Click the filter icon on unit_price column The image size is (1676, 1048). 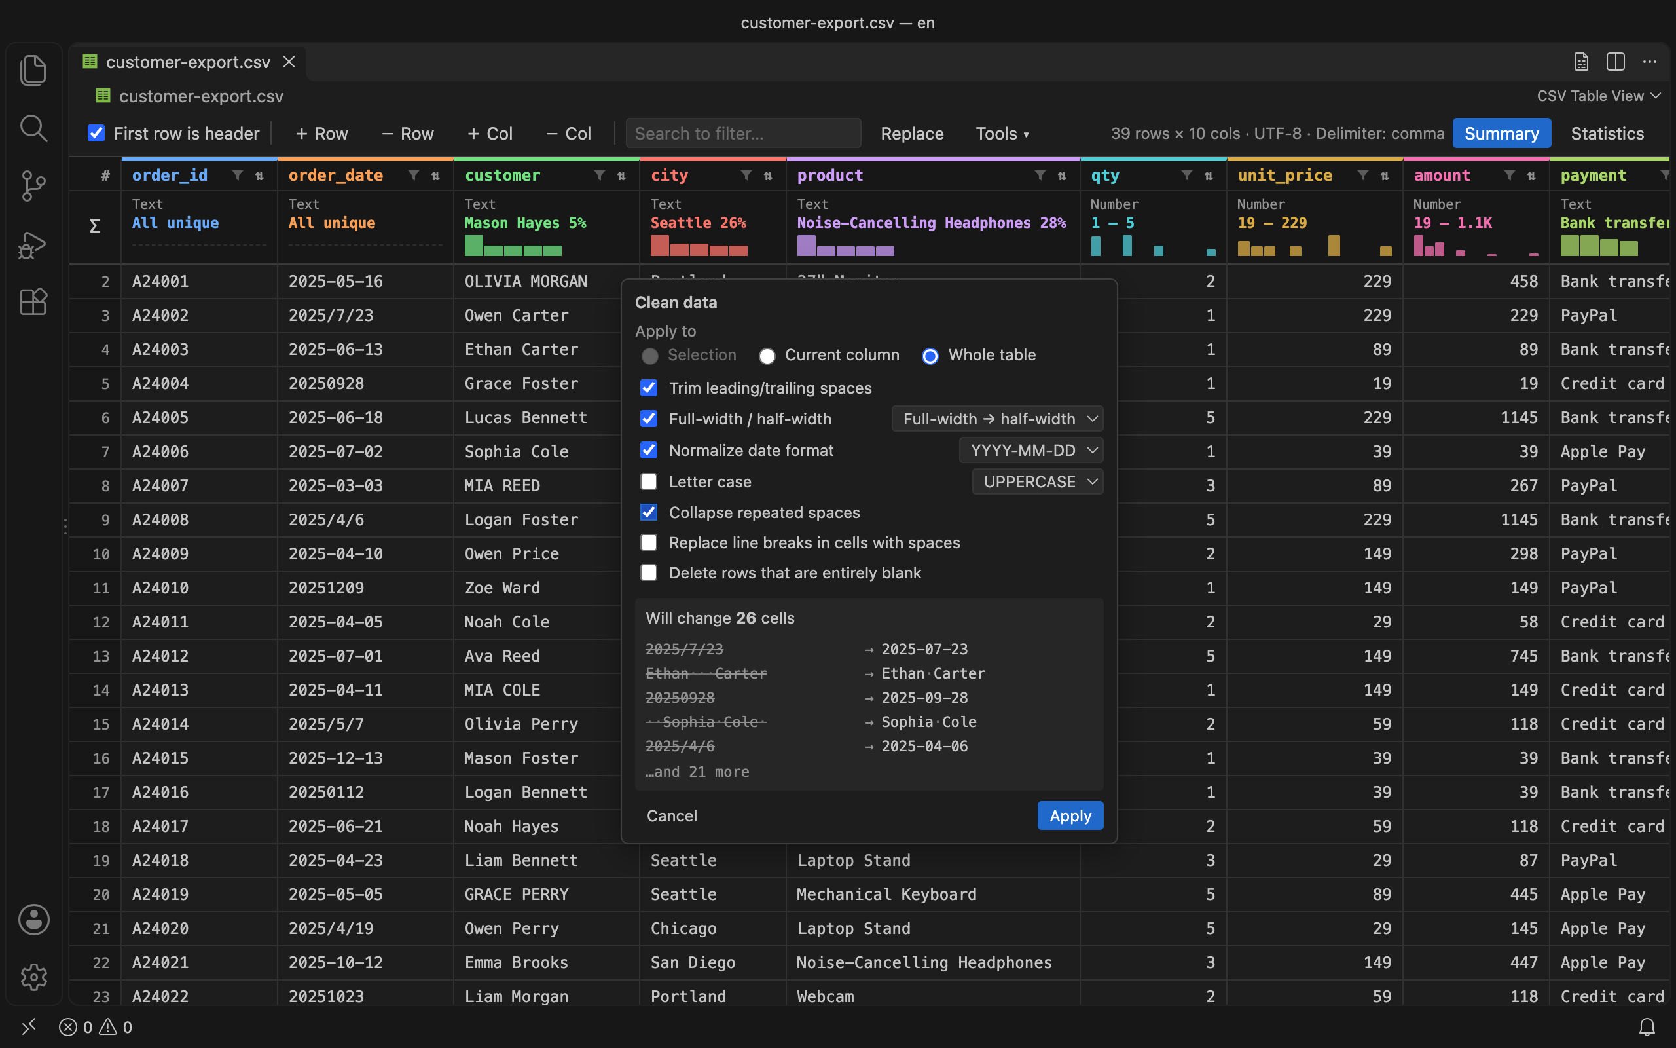[1362, 176]
